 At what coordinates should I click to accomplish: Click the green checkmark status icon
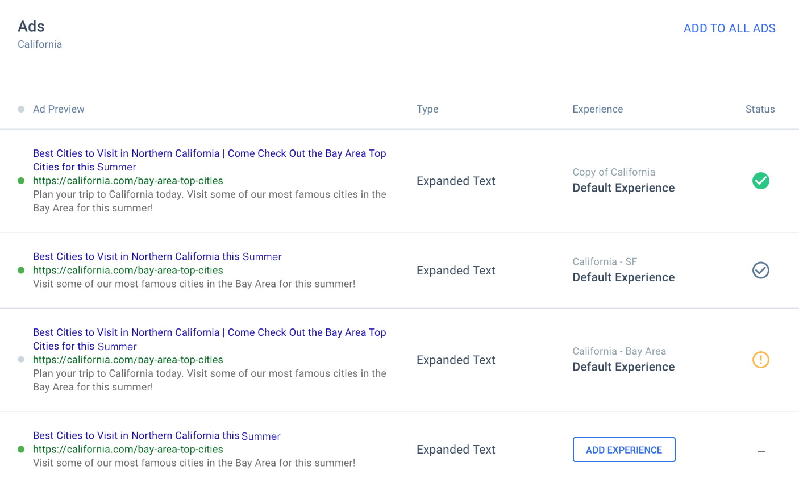tap(760, 181)
